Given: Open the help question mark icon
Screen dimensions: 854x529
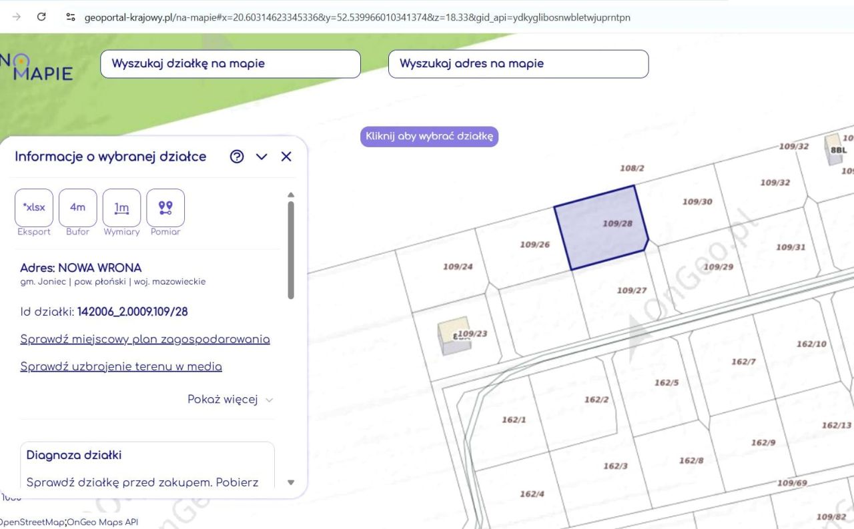Looking at the screenshot, I should coord(237,157).
